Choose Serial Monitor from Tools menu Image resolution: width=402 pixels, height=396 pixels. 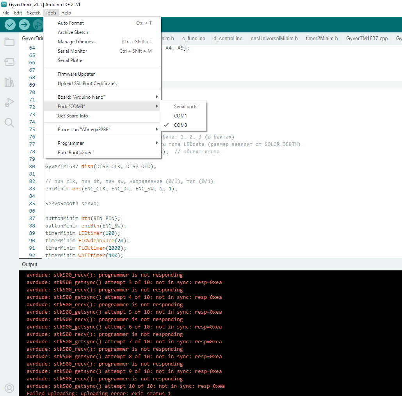tap(73, 51)
